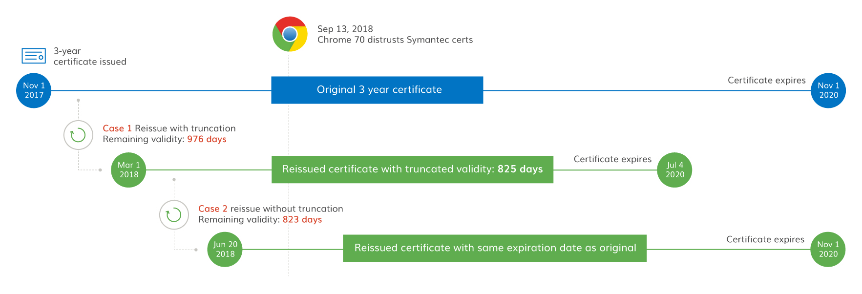This screenshot has width=862, height=294.
Task: Select the Nov 1 2017 issue marker
Action: click(34, 90)
